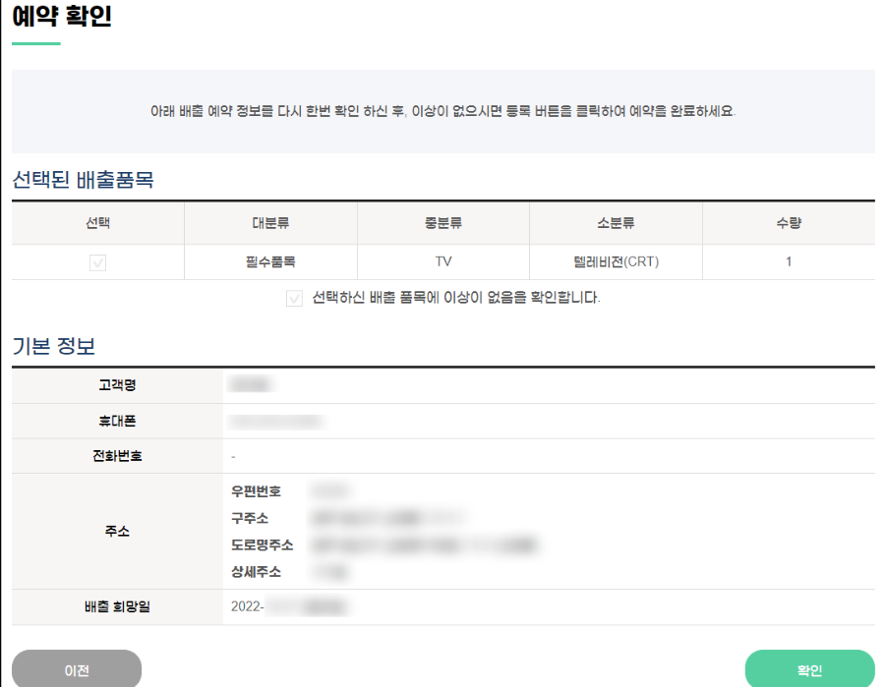
Task: Select the 휴대폰 phone number field
Action: point(275,420)
